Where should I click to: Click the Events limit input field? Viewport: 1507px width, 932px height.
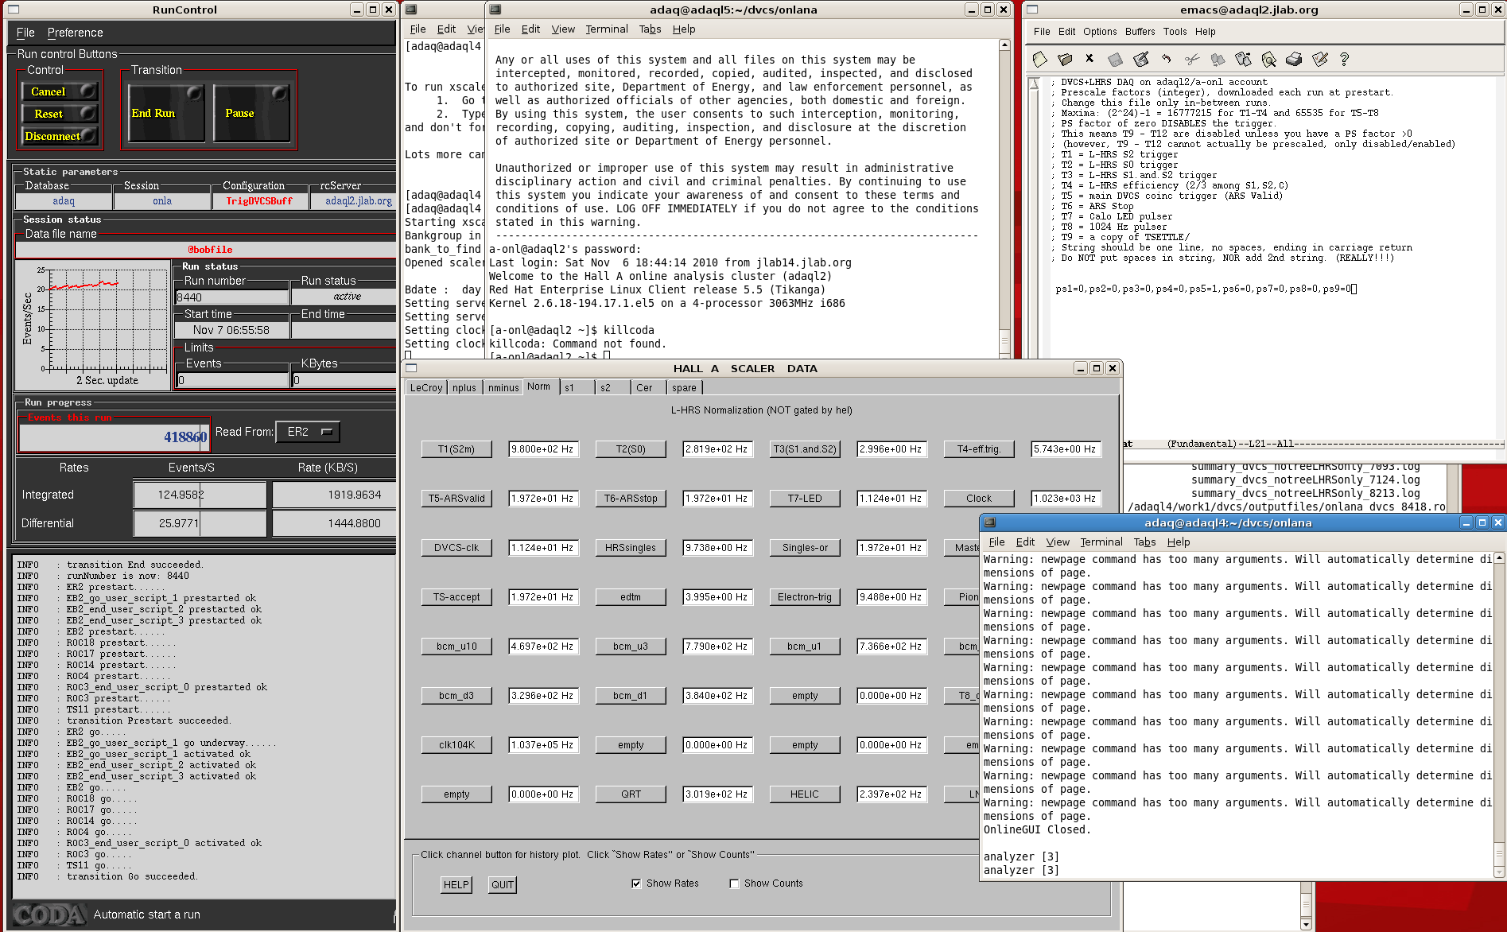click(232, 380)
